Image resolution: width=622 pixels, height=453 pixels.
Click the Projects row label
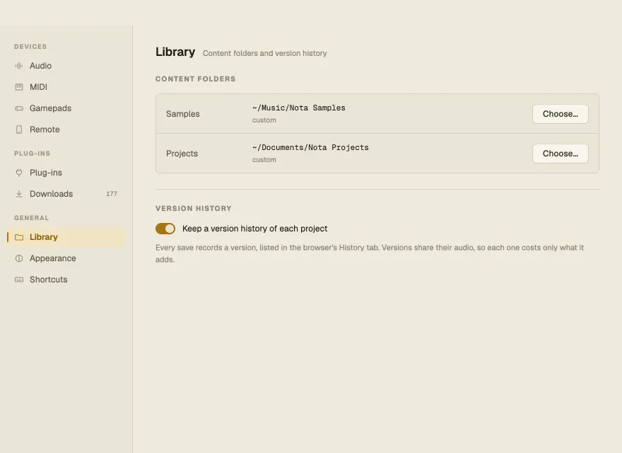[x=182, y=154]
